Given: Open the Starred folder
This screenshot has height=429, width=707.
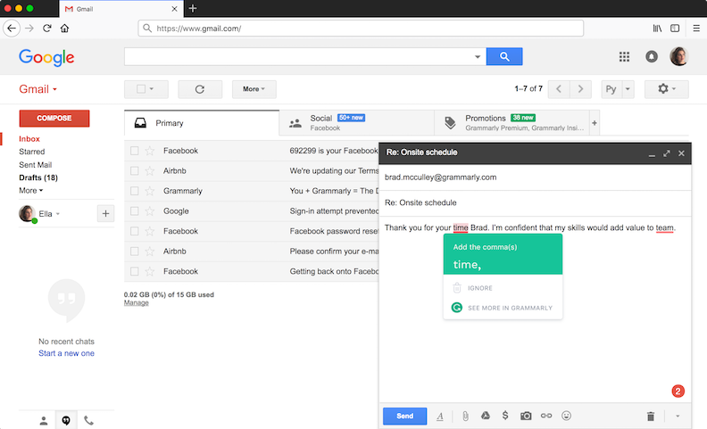Looking at the screenshot, I should pos(31,152).
